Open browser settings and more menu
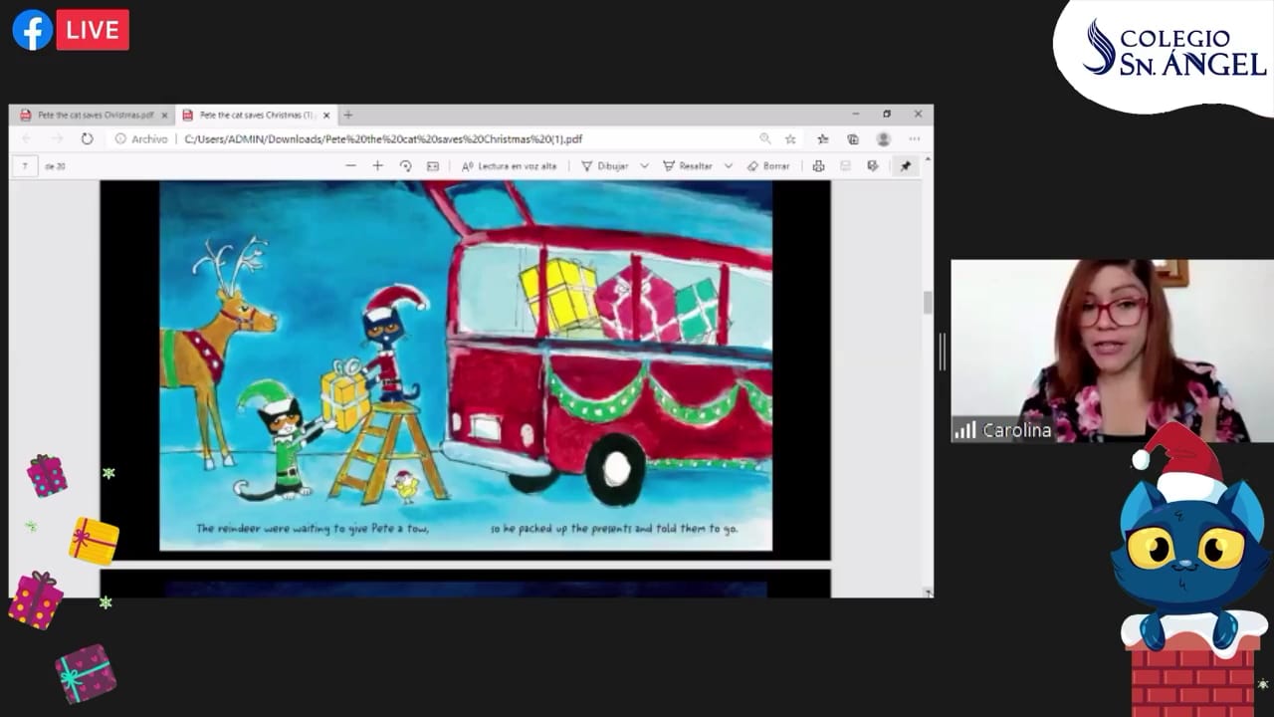 click(x=914, y=139)
